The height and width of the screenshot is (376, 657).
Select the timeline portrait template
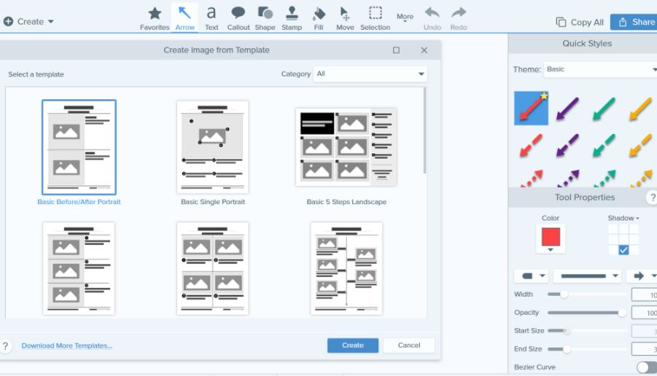click(x=346, y=268)
